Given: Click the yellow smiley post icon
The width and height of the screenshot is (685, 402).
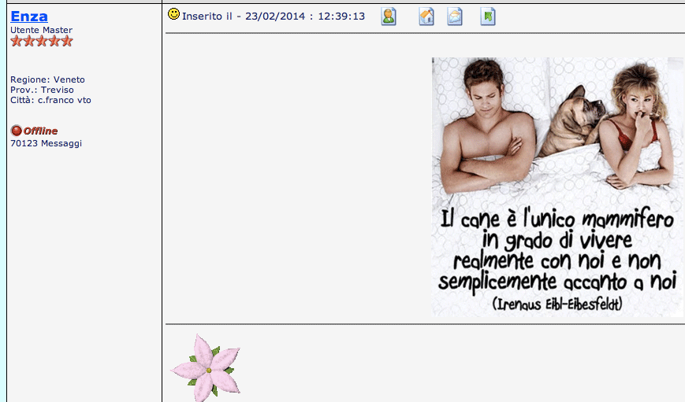Looking at the screenshot, I should click(173, 14).
